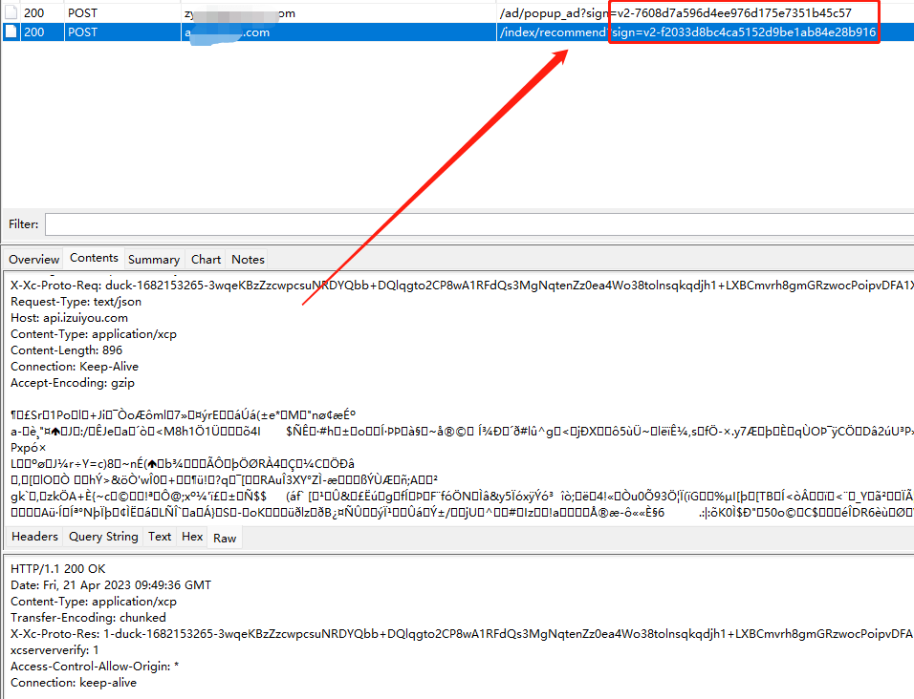Click the Connection: keep-alive response header
914x699 pixels.
74,683
